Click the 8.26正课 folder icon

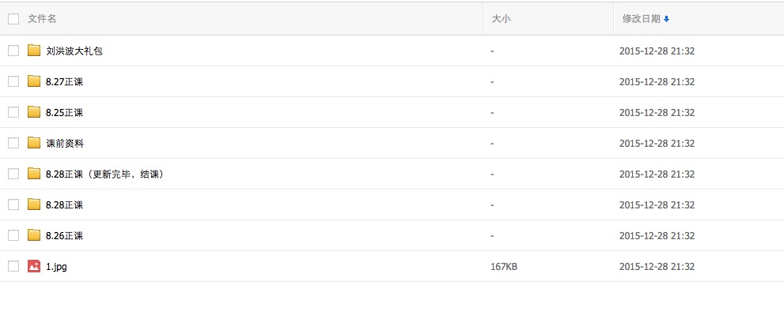pos(33,235)
